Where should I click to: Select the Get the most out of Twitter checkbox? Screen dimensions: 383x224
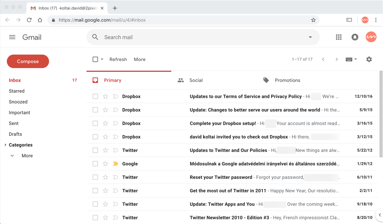click(95, 191)
